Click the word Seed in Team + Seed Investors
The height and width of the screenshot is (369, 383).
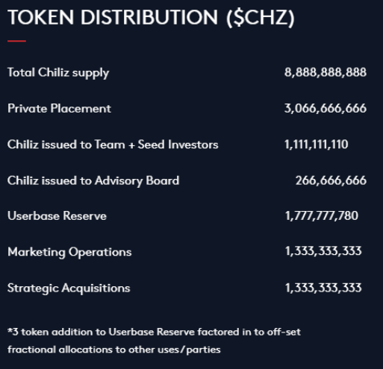click(x=151, y=145)
